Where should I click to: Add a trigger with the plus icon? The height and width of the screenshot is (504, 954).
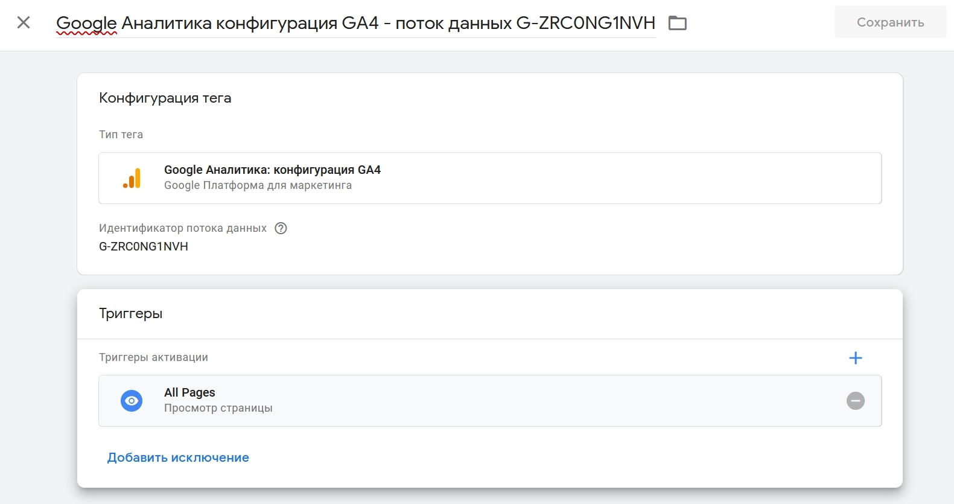(855, 358)
